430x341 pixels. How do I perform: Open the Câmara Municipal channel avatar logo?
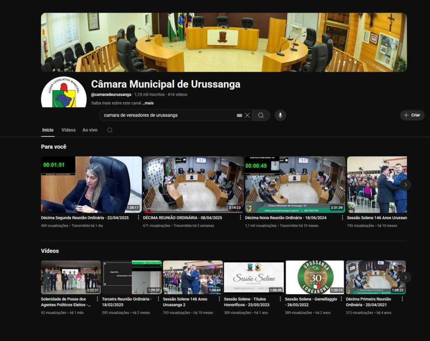click(64, 93)
